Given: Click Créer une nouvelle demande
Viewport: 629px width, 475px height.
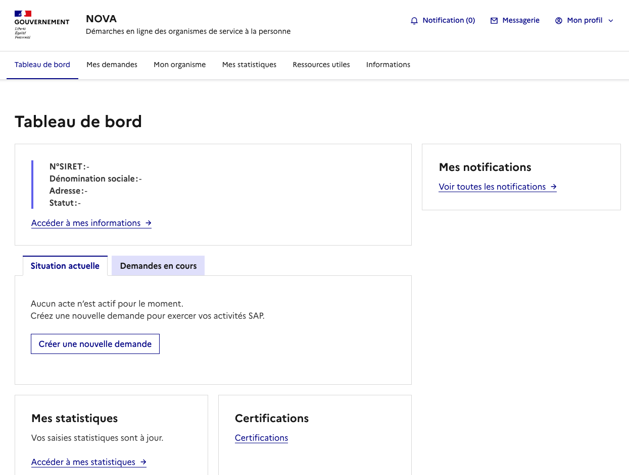Looking at the screenshot, I should coord(95,343).
